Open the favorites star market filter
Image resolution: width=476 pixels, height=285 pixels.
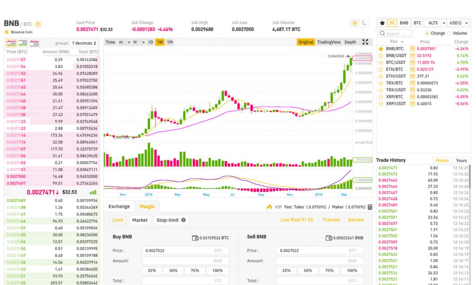(x=382, y=23)
